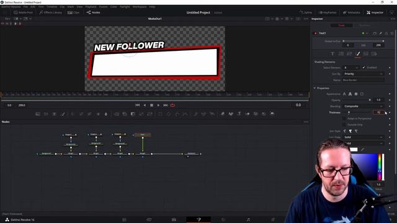Open the Shading brush tab in Inspector
This screenshot has height=223, width=397.
click(x=358, y=54)
